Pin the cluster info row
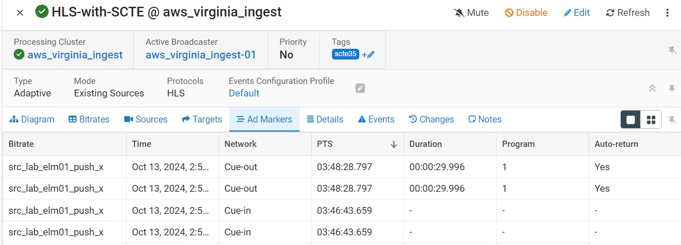681x245 pixels. pyautogui.click(x=672, y=50)
